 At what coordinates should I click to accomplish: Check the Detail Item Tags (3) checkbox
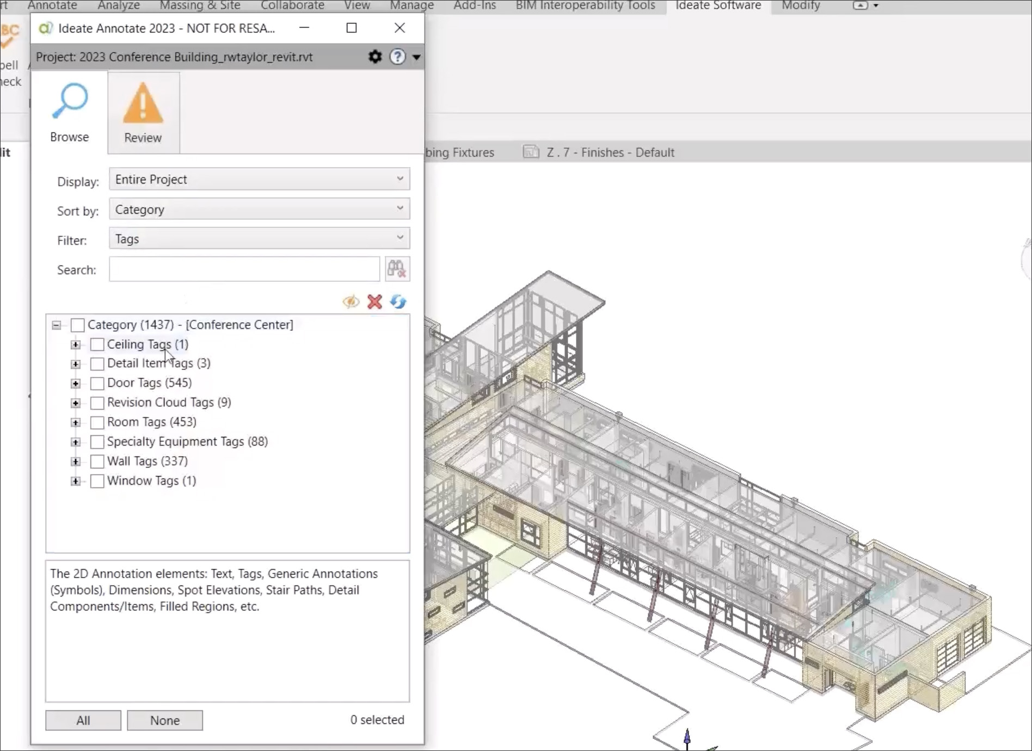point(97,364)
